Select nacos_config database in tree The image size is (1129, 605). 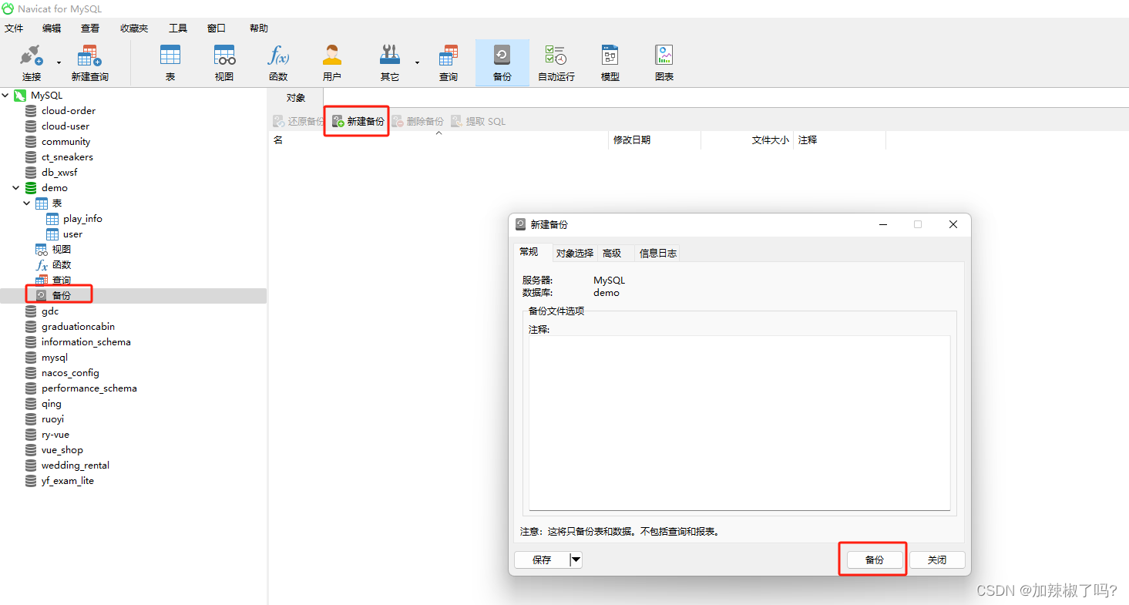click(70, 372)
